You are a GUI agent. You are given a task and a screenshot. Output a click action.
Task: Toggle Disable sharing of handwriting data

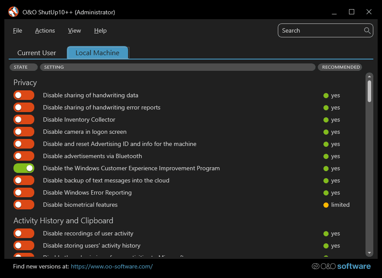coord(24,96)
